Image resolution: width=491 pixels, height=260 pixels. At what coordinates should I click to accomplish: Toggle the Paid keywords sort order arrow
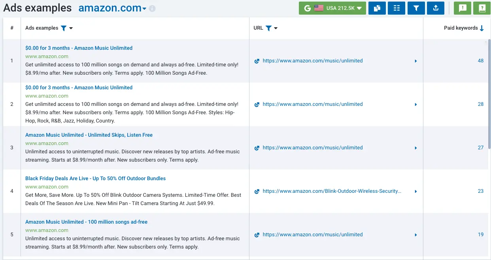pos(482,27)
